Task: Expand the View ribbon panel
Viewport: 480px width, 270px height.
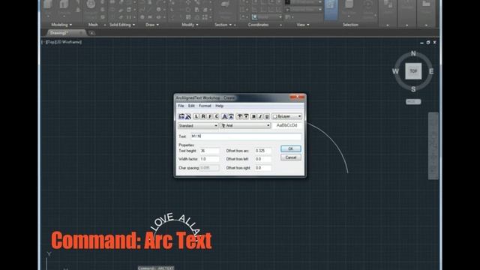Action: coord(303,25)
